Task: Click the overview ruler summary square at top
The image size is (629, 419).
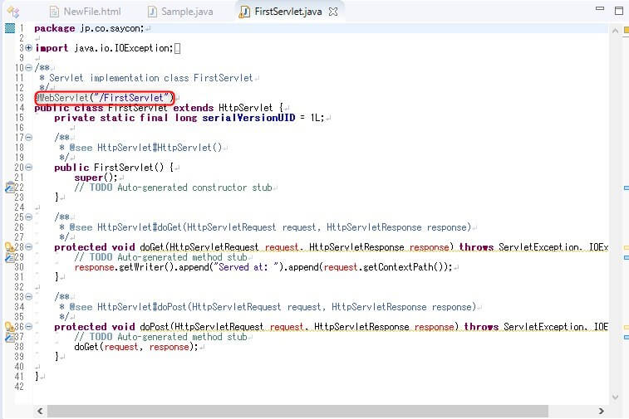Action: click(627, 30)
